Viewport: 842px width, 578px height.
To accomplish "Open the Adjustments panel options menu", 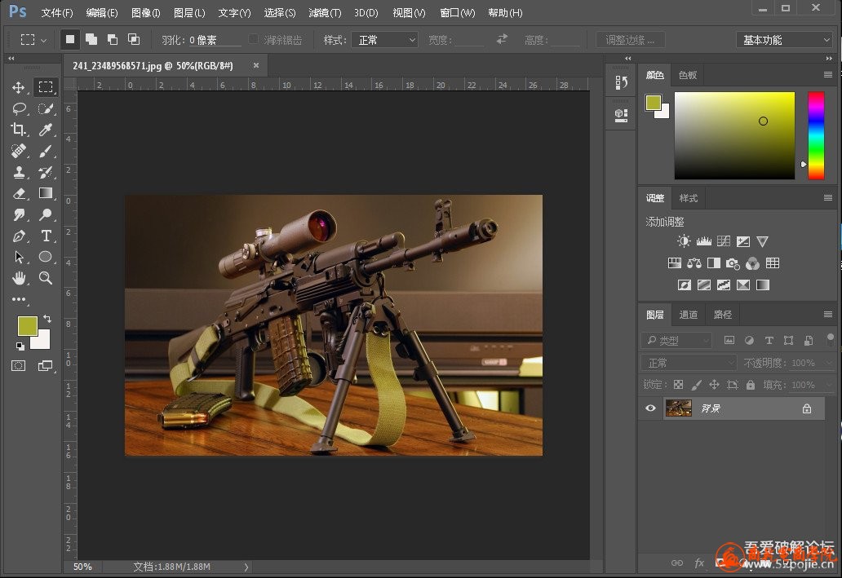I will click(x=828, y=198).
